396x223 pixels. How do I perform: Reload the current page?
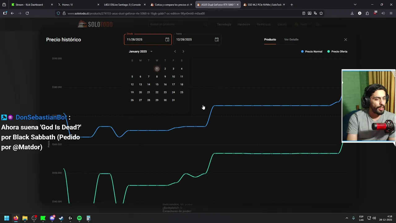27,13
